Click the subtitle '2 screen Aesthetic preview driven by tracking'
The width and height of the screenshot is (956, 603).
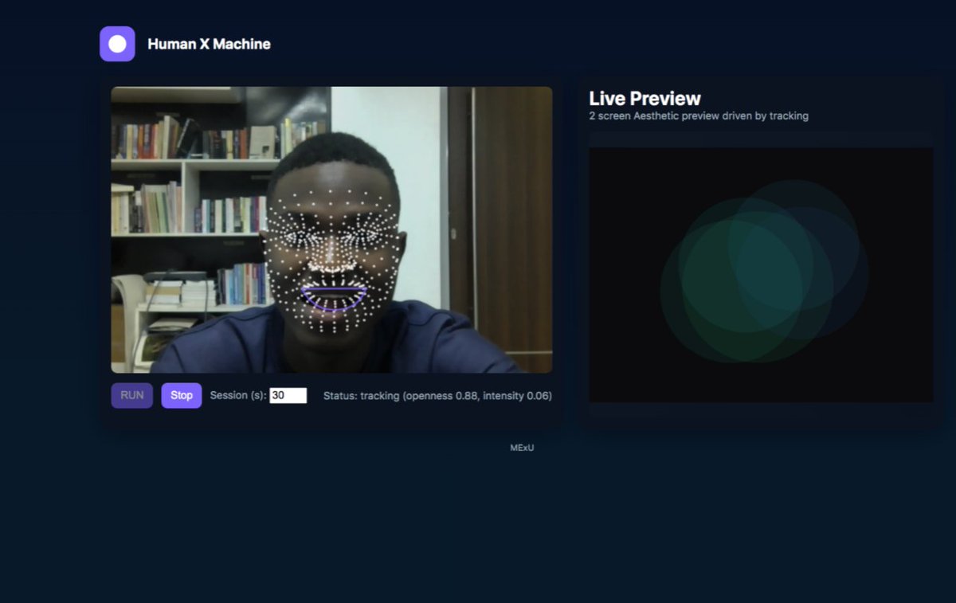[698, 116]
